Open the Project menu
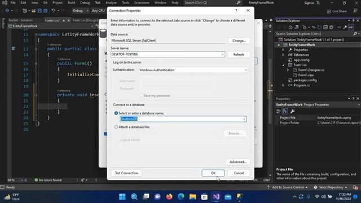 tap(58, 3)
